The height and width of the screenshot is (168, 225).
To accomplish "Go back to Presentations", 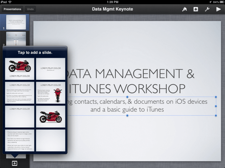I will (x=12, y=9).
